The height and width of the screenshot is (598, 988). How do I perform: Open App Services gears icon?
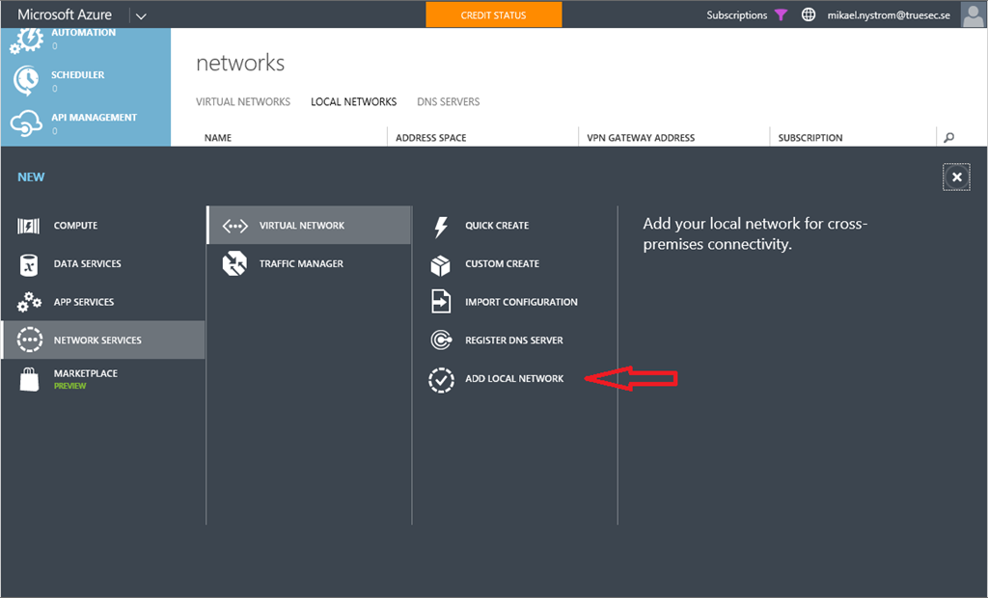[30, 302]
